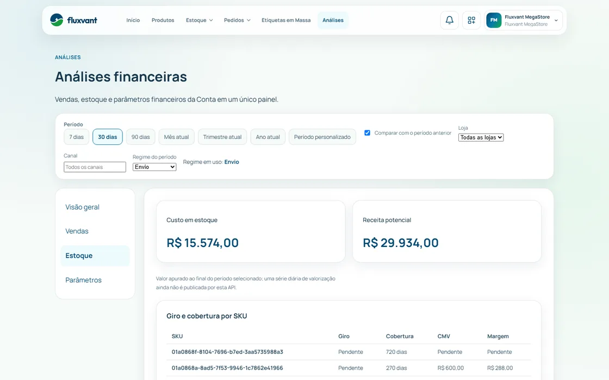Select the 90 dias period
The width and height of the screenshot is (609, 380).
pos(141,137)
